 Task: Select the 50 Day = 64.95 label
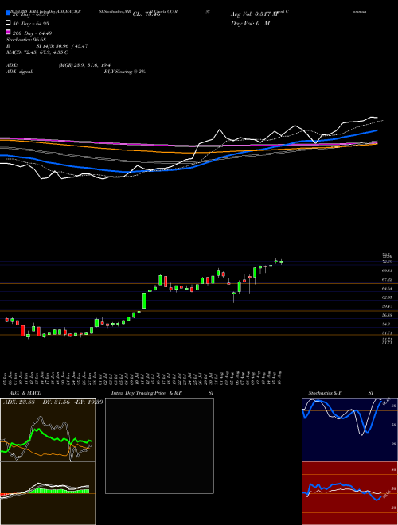31,23
